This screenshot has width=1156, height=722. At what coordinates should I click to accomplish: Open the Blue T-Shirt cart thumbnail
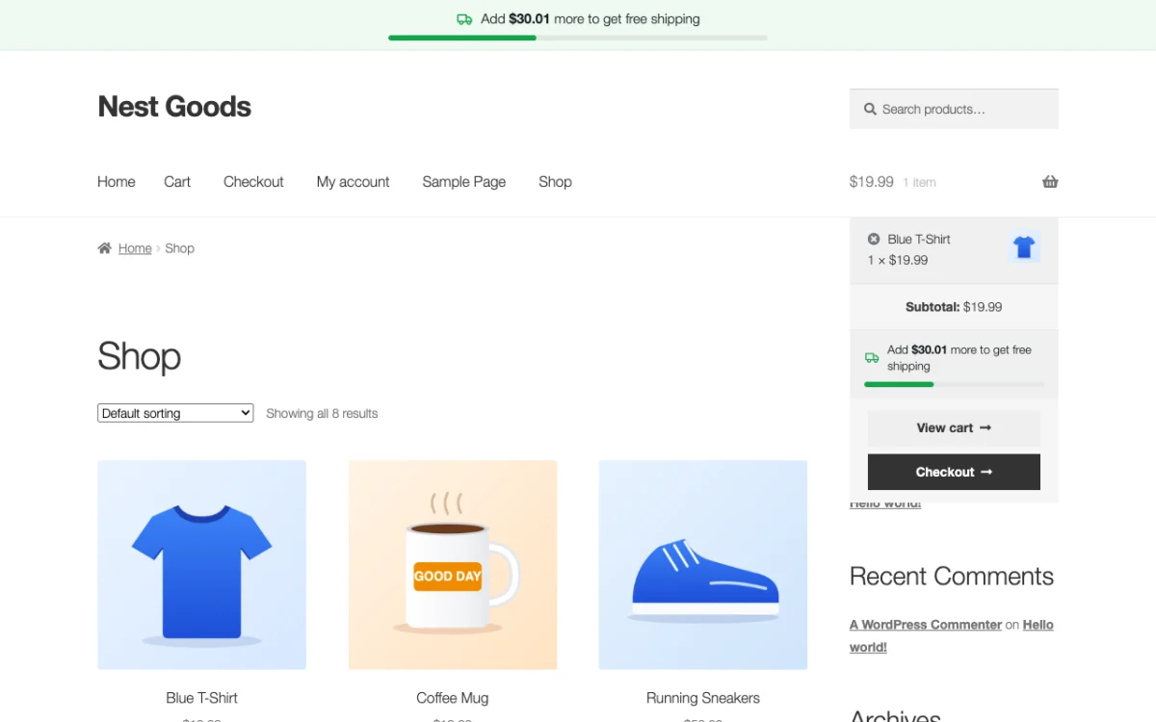[1024, 248]
